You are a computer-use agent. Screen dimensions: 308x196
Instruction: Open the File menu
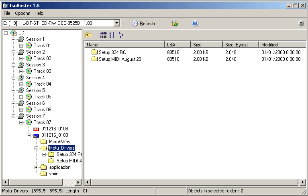pos(7,13)
